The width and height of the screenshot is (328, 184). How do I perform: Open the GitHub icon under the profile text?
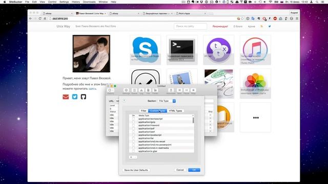tap(84, 97)
